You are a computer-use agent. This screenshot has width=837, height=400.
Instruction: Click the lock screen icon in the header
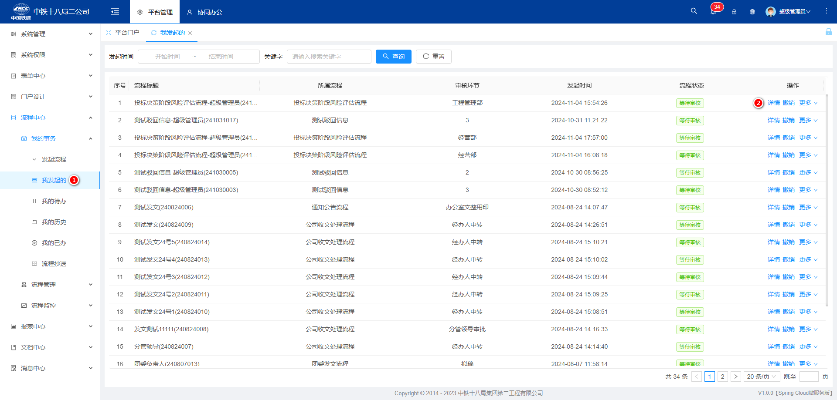point(734,12)
